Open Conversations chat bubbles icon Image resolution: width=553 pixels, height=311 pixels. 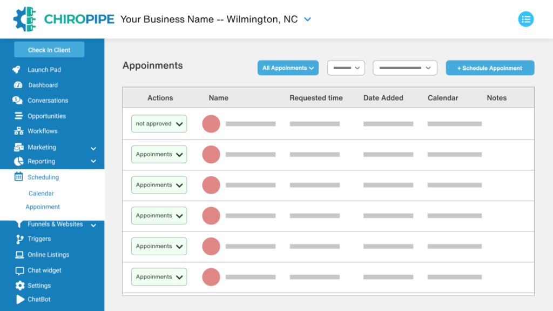tap(17, 101)
